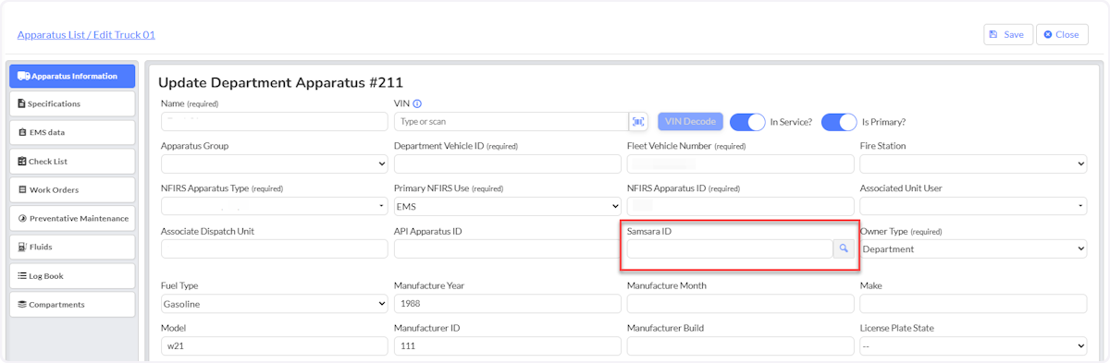
Task: Toggle the Is Primary switch
Action: click(839, 122)
